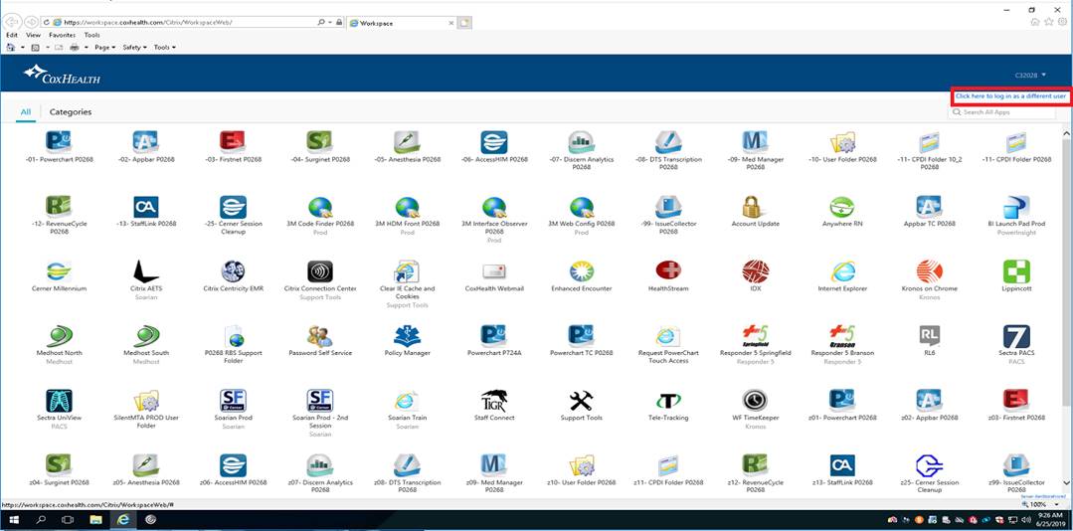This screenshot has width=1073, height=531.
Task: Expand the Safety toolbar dropdown
Action: pyautogui.click(x=133, y=47)
